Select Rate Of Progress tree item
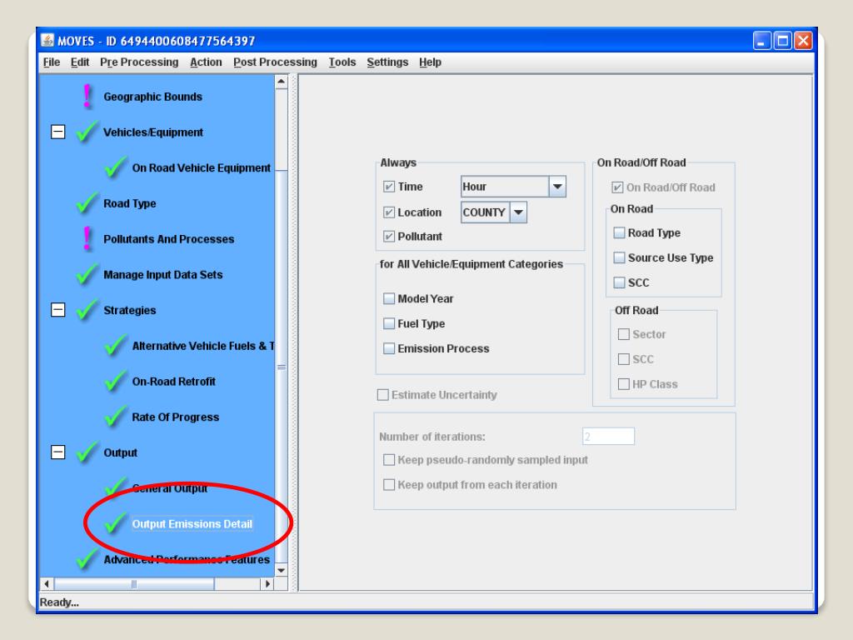The width and height of the screenshot is (853, 640). pos(176,417)
